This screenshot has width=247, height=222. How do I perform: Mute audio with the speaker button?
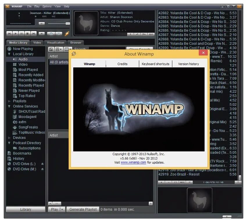[x=42, y=24]
